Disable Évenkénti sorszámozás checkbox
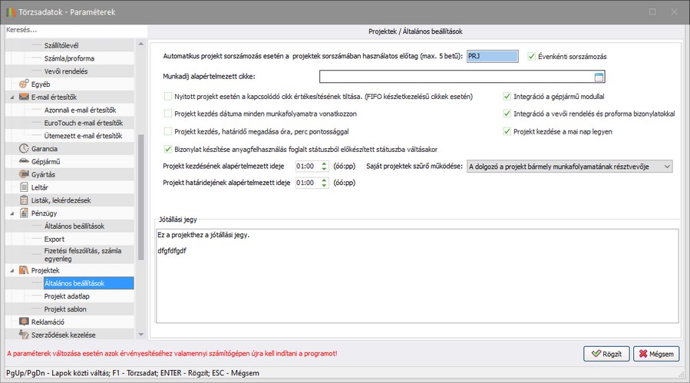This screenshot has width=690, height=383. coord(533,56)
